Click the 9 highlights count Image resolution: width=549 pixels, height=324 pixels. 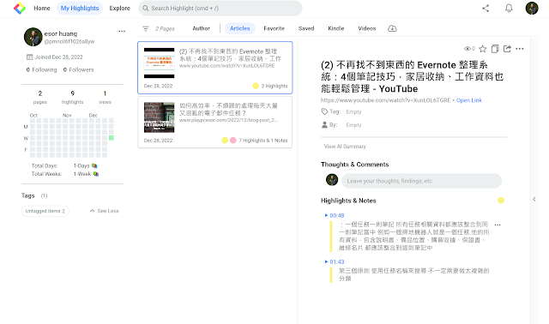pos(72,97)
